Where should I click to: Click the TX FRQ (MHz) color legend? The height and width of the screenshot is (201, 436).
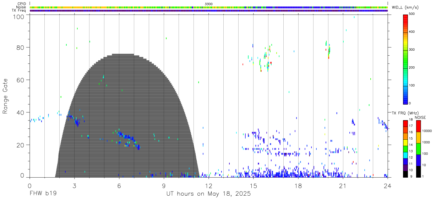point(405,148)
